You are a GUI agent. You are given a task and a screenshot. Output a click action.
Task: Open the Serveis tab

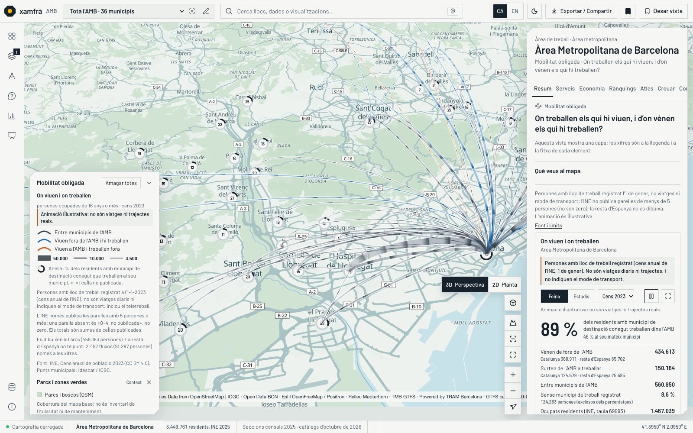[565, 88]
